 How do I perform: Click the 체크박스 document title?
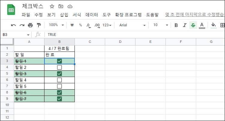[x=32, y=6]
